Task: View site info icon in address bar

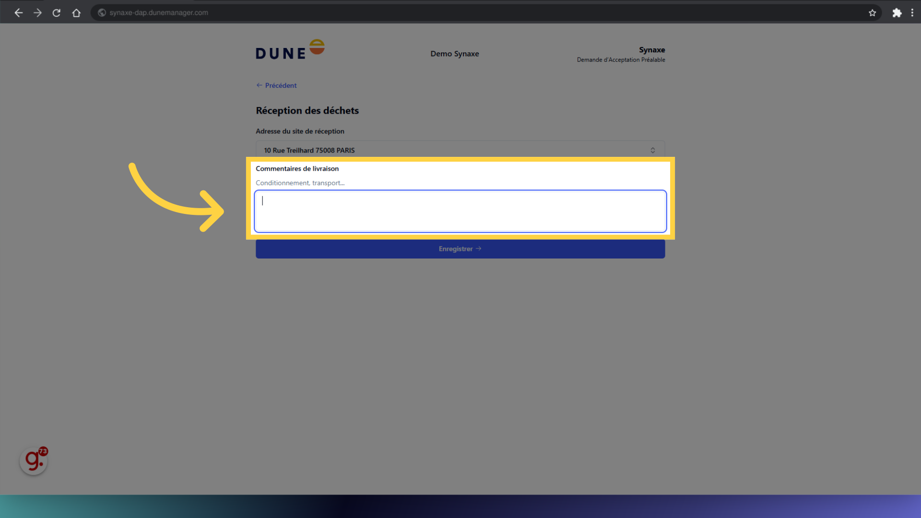Action: (x=102, y=13)
